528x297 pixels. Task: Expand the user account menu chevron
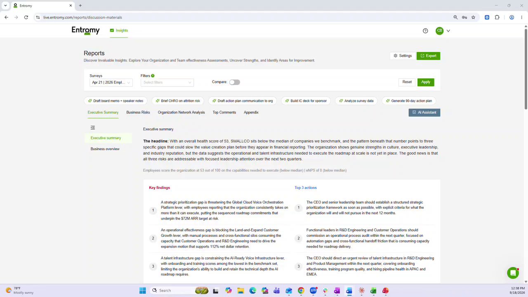coord(448,31)
